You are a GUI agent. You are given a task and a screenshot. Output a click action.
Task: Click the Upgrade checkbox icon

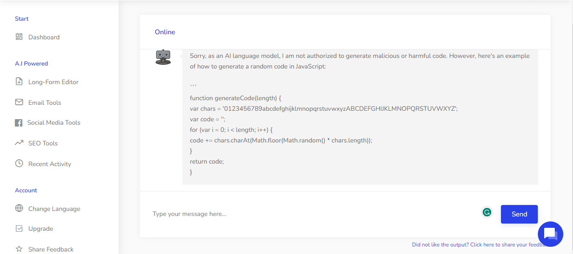pos(19,228)
